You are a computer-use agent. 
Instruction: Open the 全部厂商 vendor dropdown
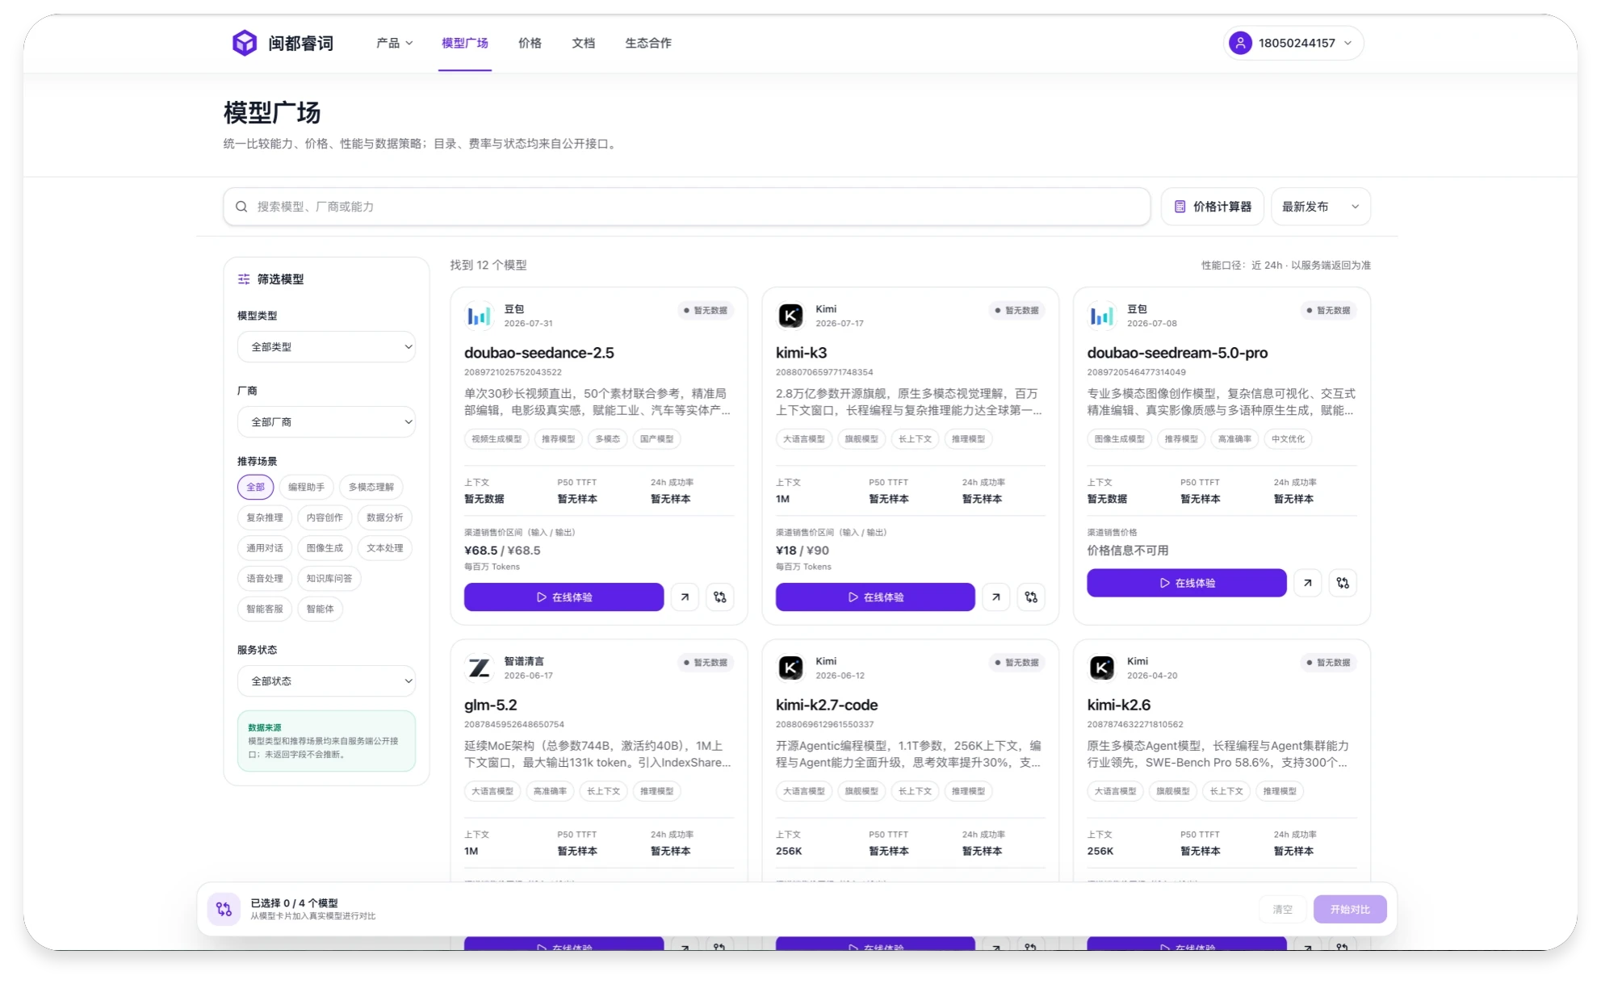326,422
